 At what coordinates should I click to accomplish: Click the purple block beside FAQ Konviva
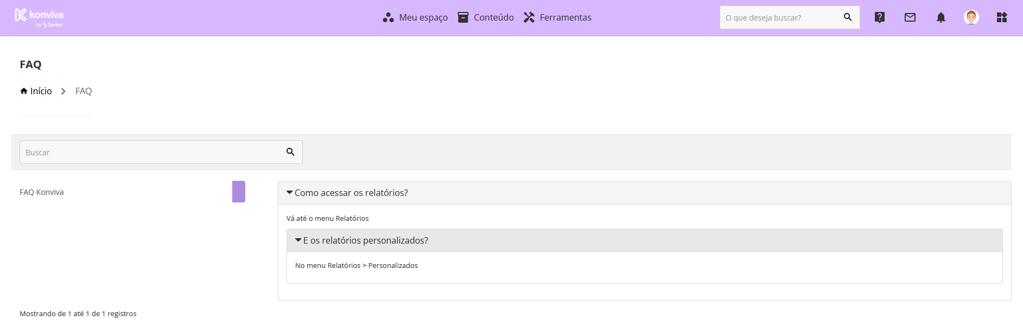tap(239, 192)
